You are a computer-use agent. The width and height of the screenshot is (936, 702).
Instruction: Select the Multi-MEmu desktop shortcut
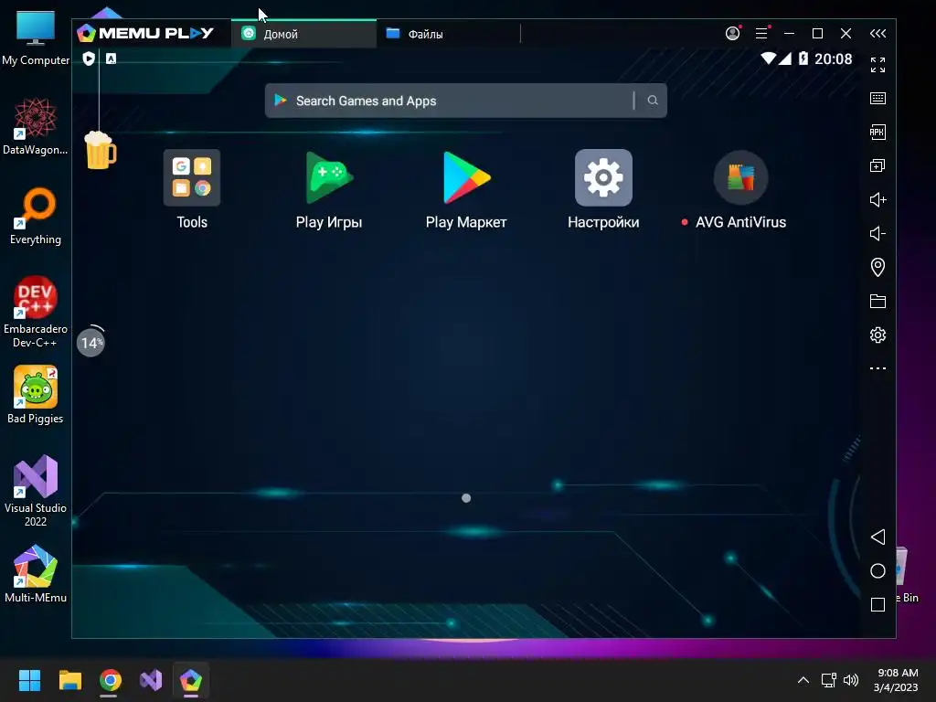[x=36, y=574]
